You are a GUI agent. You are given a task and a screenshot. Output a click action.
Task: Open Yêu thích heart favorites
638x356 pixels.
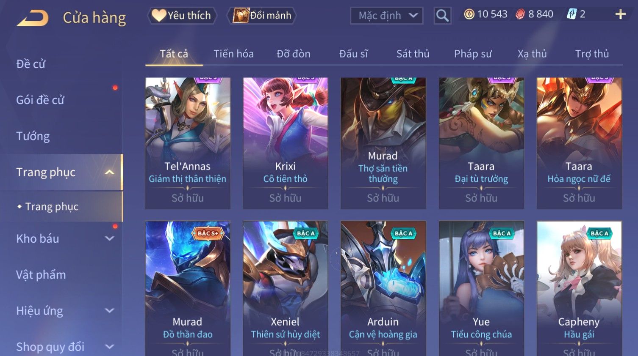(182, 16)
